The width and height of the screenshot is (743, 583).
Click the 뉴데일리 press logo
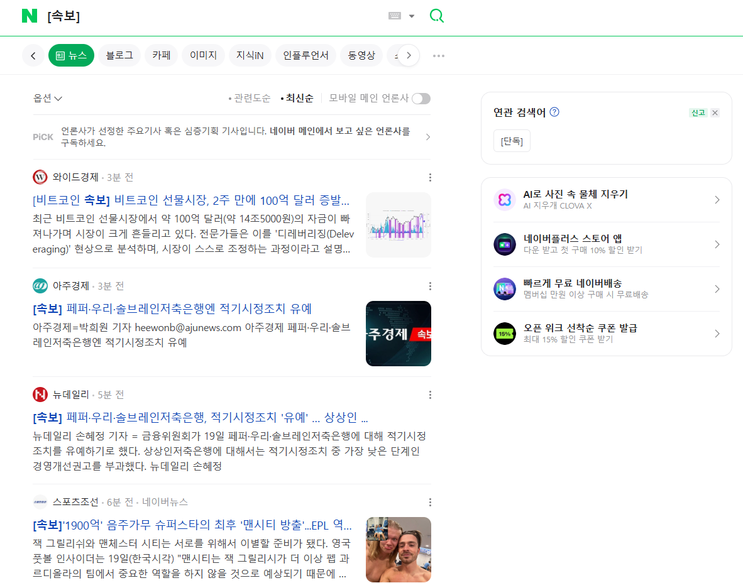(x=40, y=395)
